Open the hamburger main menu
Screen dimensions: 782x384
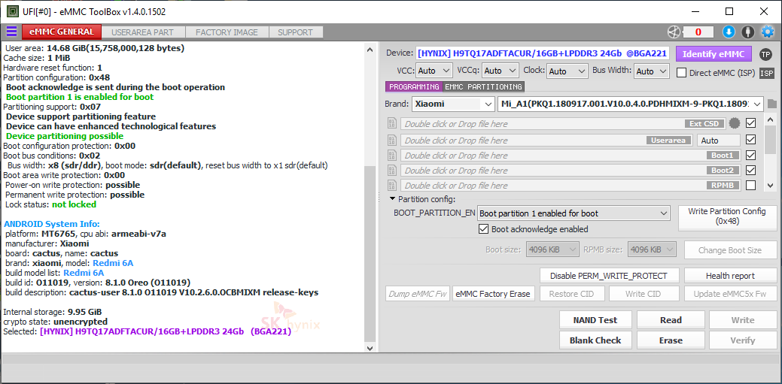tap(11, 32)
